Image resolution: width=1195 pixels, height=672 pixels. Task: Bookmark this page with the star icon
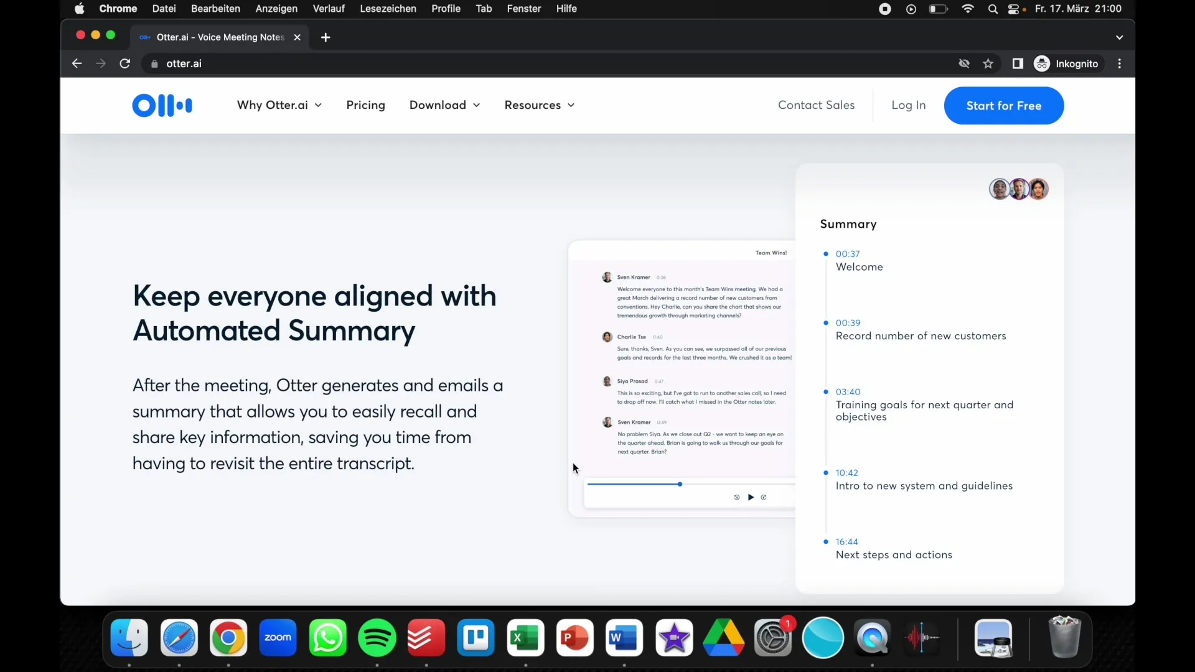pyautogui.click(x=988, y=63)
